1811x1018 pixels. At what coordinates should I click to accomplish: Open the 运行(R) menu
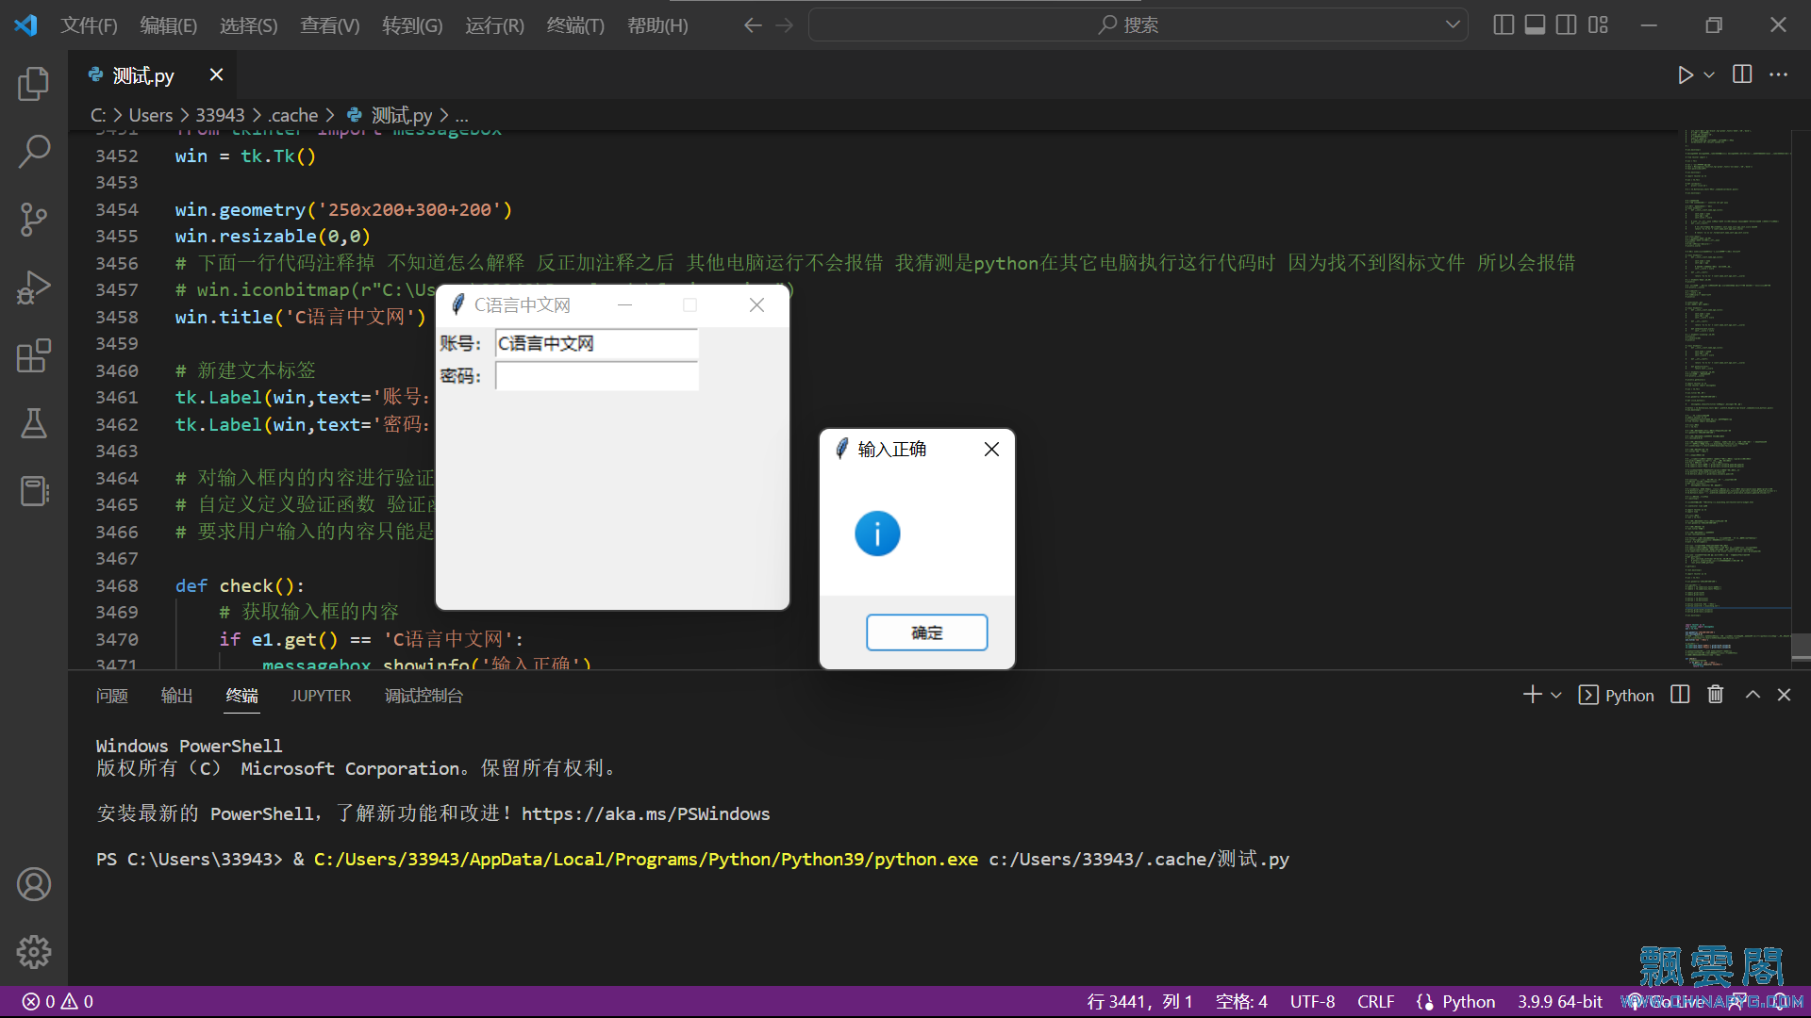pos(494,25)
